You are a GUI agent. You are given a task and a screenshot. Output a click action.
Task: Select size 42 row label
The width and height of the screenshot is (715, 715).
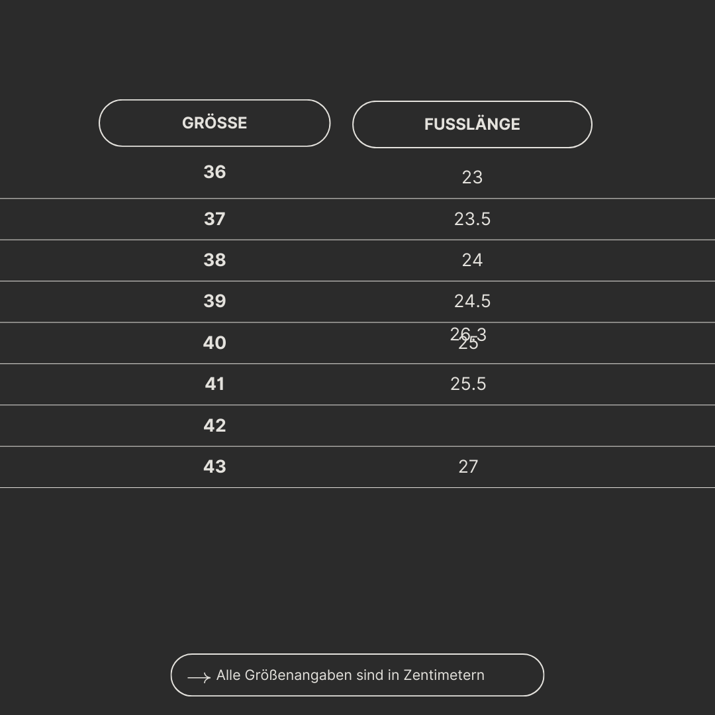point(215,426)
